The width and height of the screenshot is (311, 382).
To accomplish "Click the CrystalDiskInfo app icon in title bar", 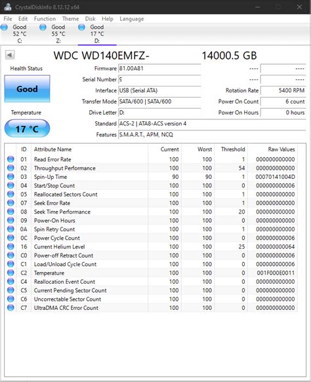I will [x=8, y=7].
